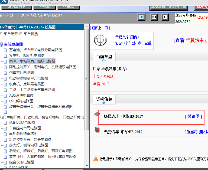Image resolution: width=208 pixels, height=170 pixels.
Task: Click document icon beside 喇叭、水箱风扇 entry
Action: 5,61
